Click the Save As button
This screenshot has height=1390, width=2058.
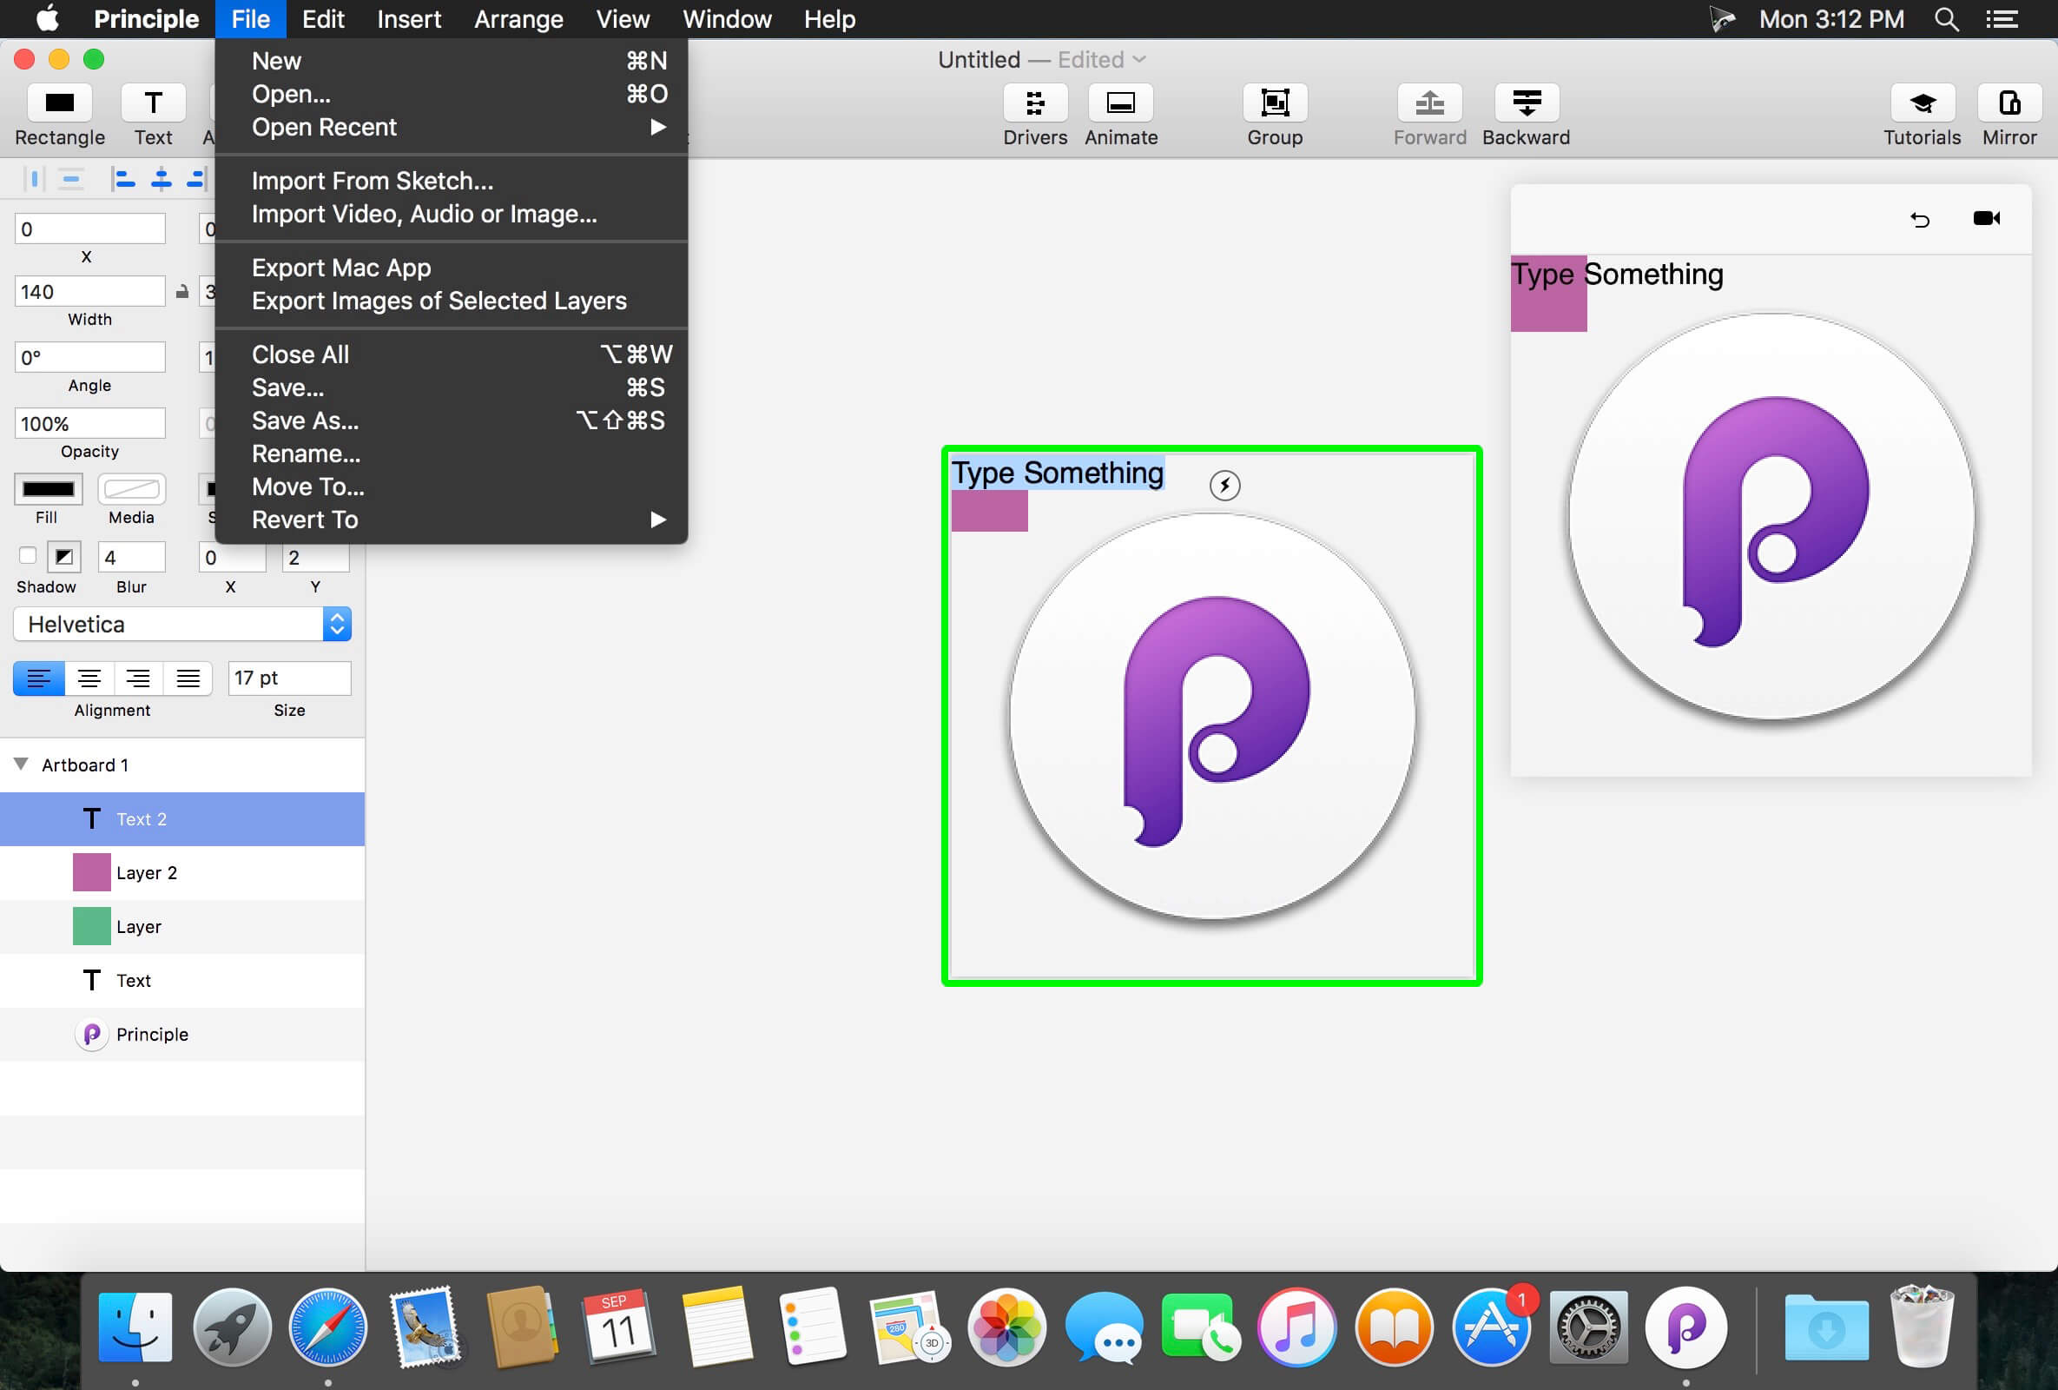click(x=306, y=420)
